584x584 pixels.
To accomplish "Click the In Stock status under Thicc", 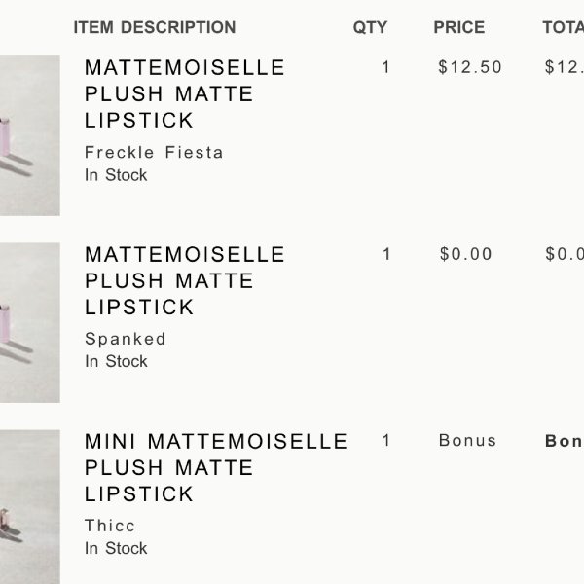I will (116, 548).
